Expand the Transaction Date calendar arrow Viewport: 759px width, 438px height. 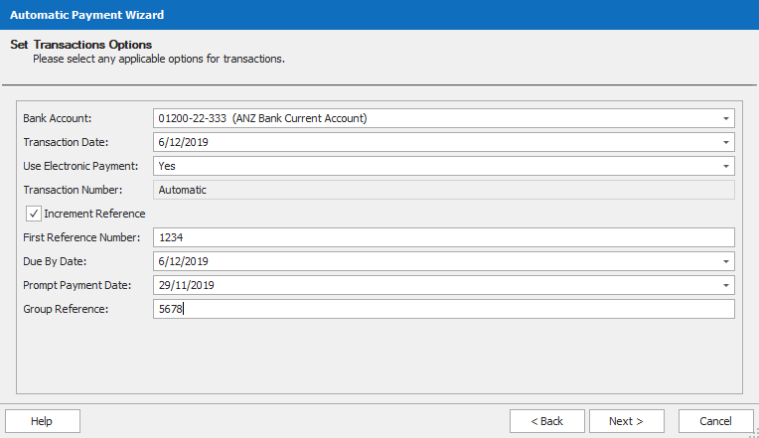coord(725,143)
